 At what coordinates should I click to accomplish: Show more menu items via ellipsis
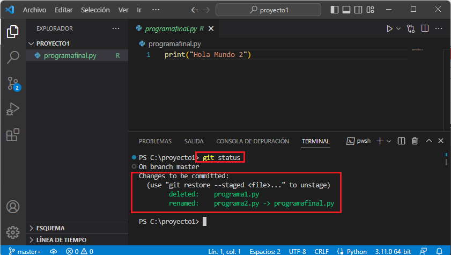156,10
